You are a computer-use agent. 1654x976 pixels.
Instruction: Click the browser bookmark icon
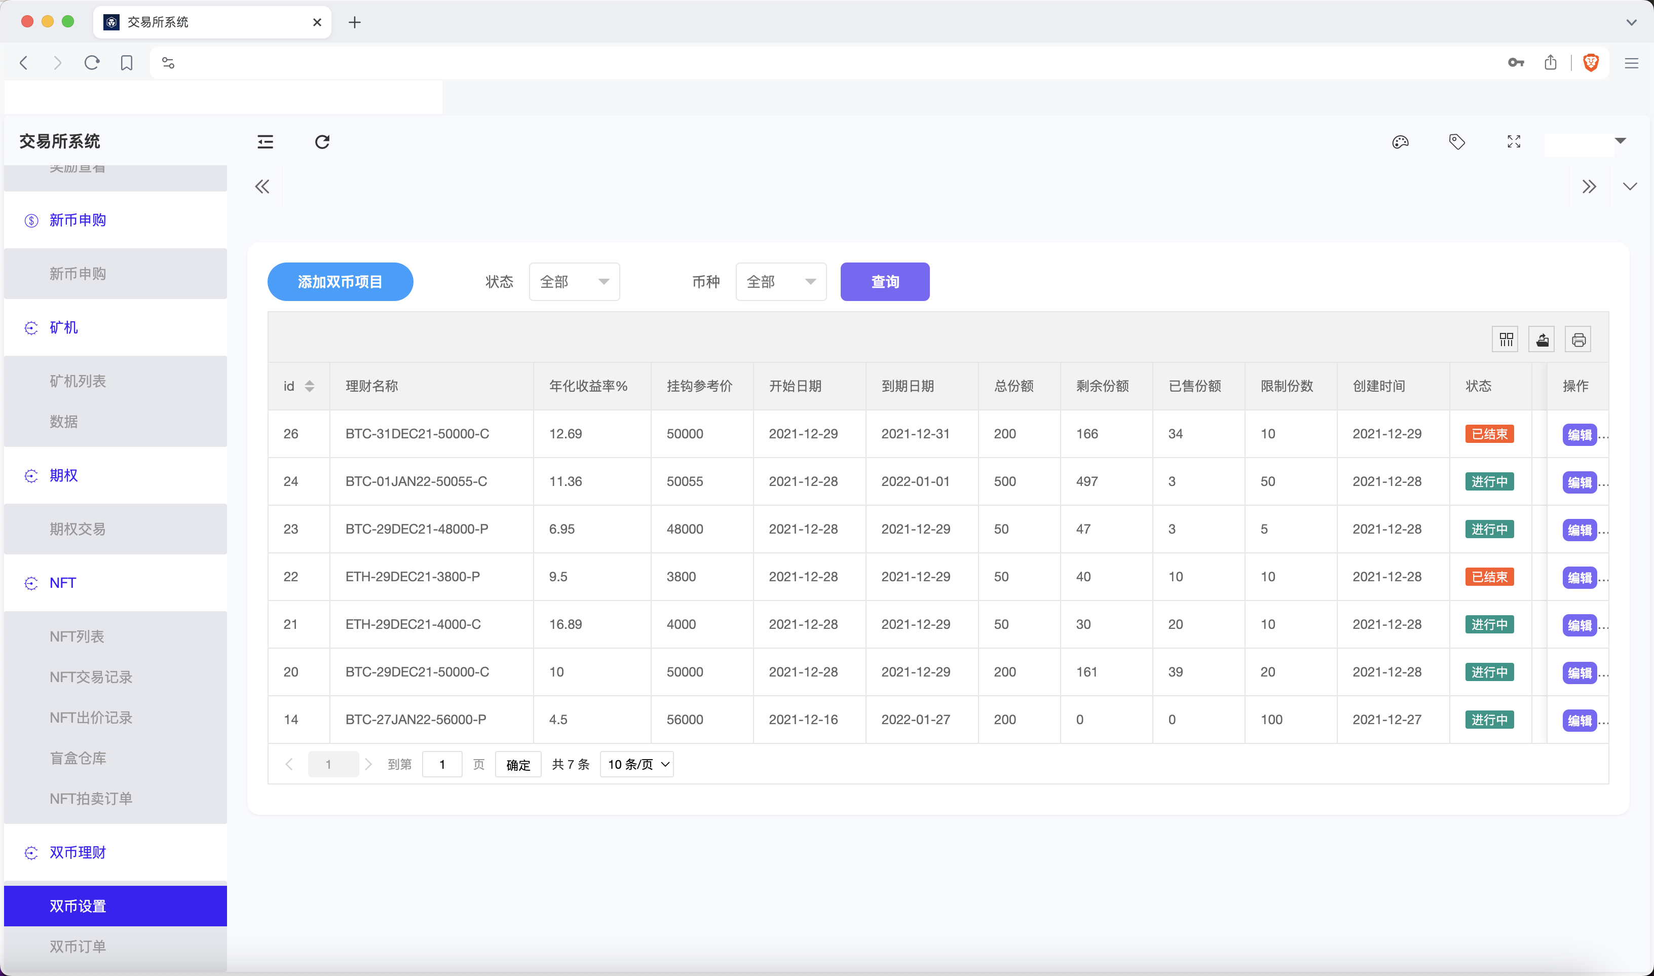tap(127, 62)
